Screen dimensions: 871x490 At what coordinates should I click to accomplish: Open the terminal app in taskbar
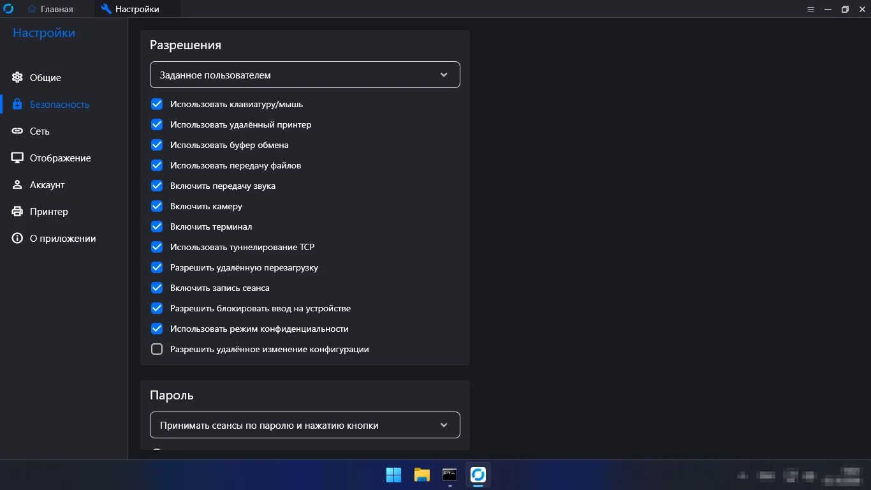click(450, 475)
